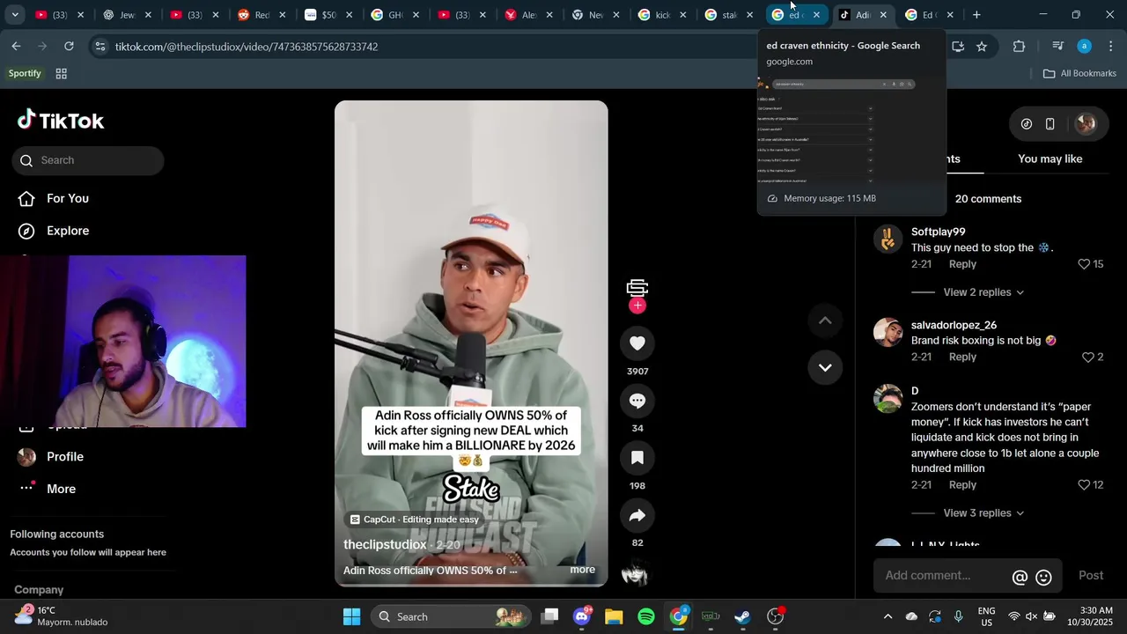Reload the page with refresh icon
Viewport: 1127px width, 634px height.
pyautogui.click(x=69, y=47)
